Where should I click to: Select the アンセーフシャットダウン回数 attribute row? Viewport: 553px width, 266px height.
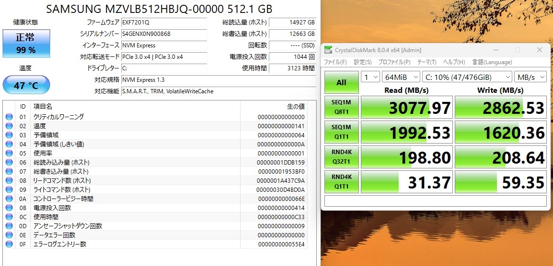tap(155, 226)
